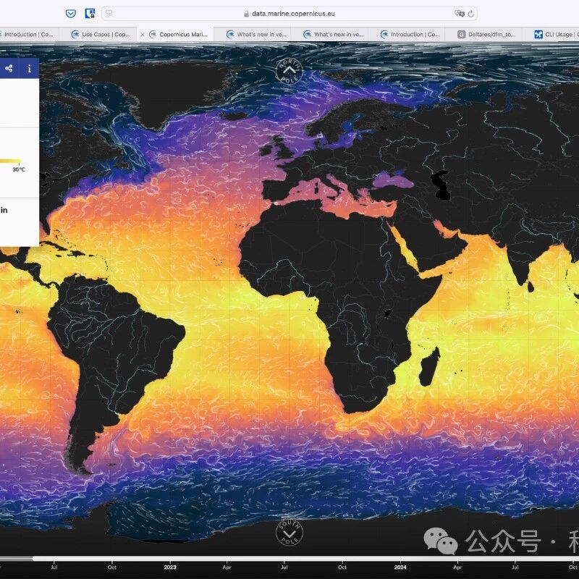
Task: Click the Pocket save icon in toolbar
Action: tap(70, 13)
